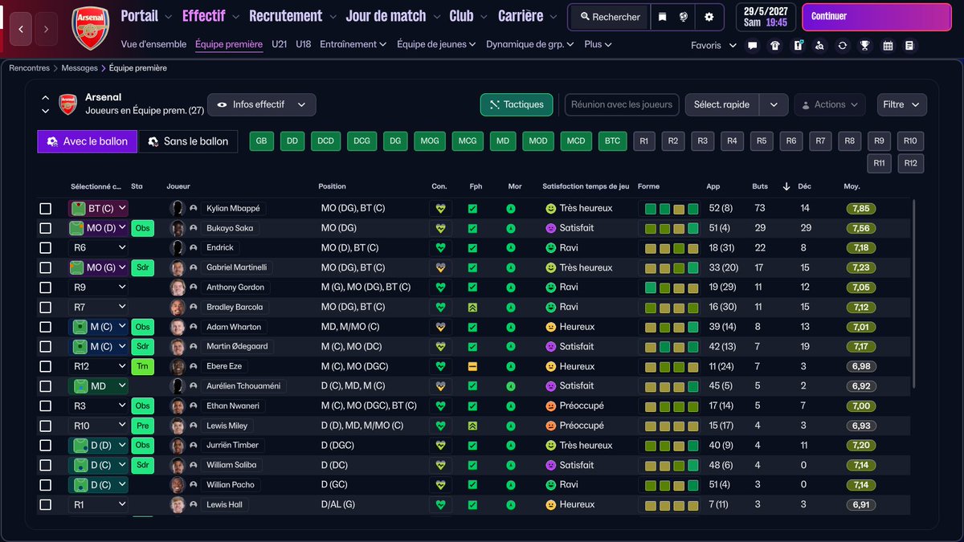Check the box for Aurélien Tchouaméni
This screenshot has height=542, width=964.
click(x=46, y=386)
